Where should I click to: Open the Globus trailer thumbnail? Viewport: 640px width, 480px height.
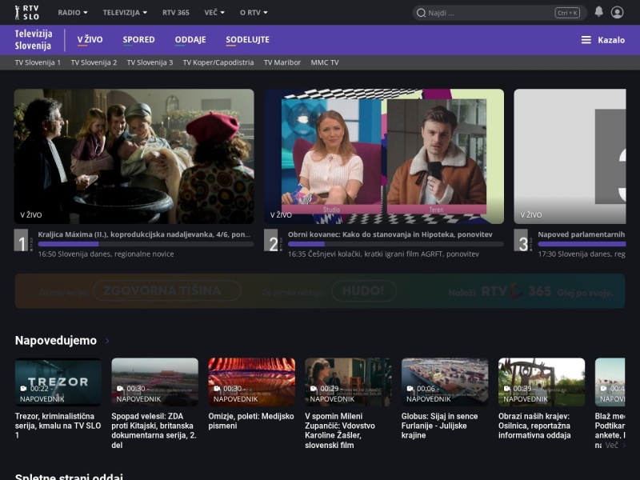click(445, 382)
